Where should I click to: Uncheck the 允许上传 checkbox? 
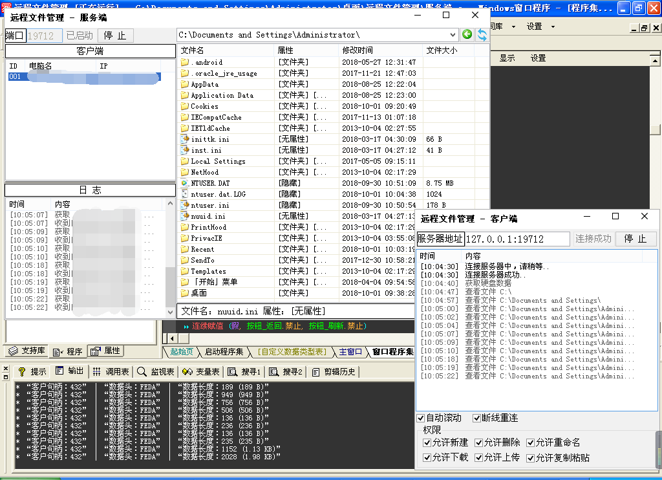479,457
